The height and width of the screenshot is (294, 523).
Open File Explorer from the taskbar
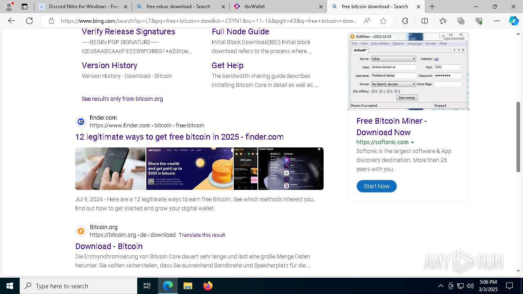click(188, 286)
